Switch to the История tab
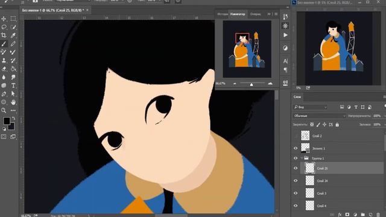Image resolution: width=386 pixels, height=217 pixels. coord(223,14)
